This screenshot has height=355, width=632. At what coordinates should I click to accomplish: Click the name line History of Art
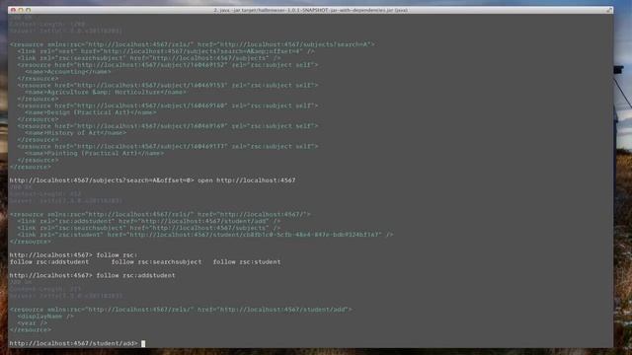click(x=75, y=133)
